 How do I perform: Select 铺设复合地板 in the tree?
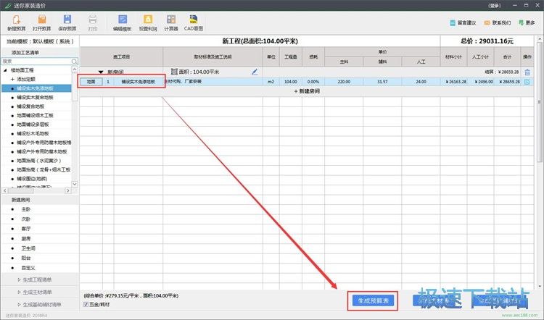30,106
